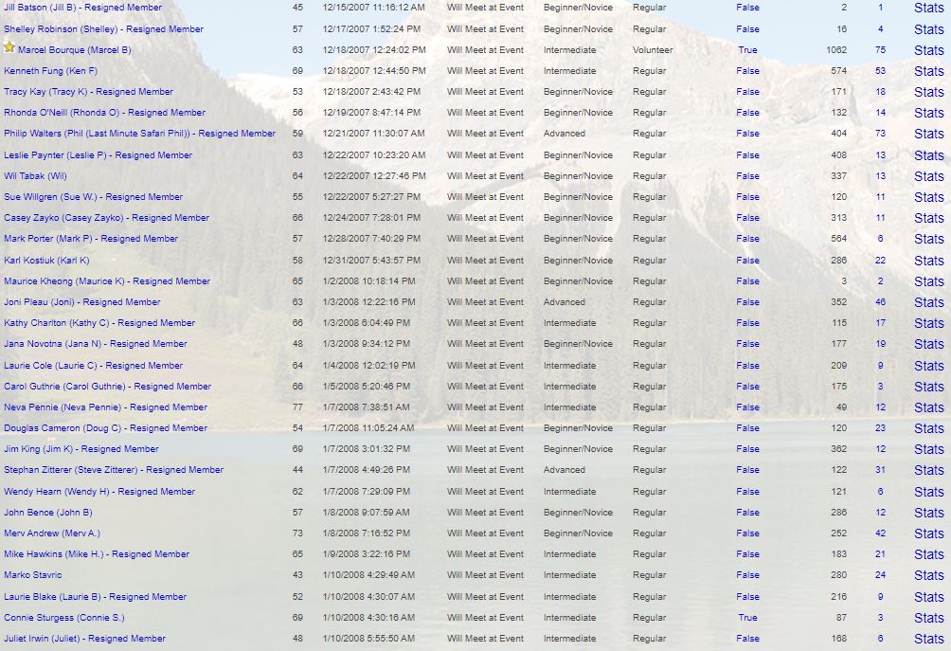Select Joni Pleau (Joni) name link
The width and height of the screenshot is (951, 651).
[81, 302]
